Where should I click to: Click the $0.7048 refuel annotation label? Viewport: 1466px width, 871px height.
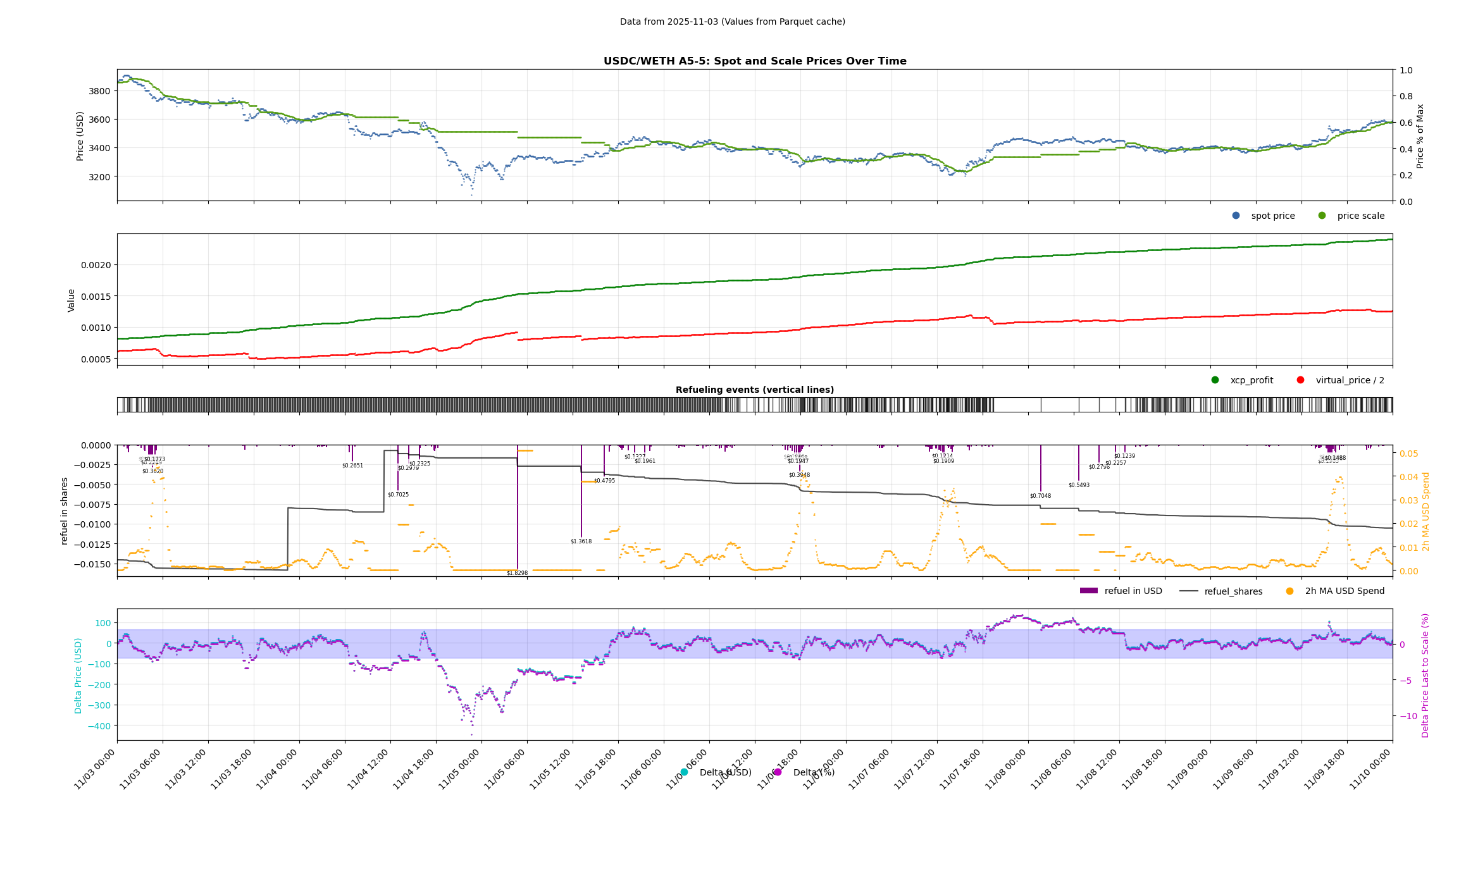point(1040,496)
